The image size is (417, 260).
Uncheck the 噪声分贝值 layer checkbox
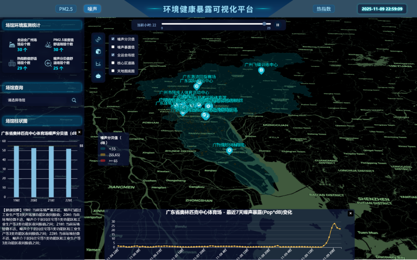click(113, 39)
